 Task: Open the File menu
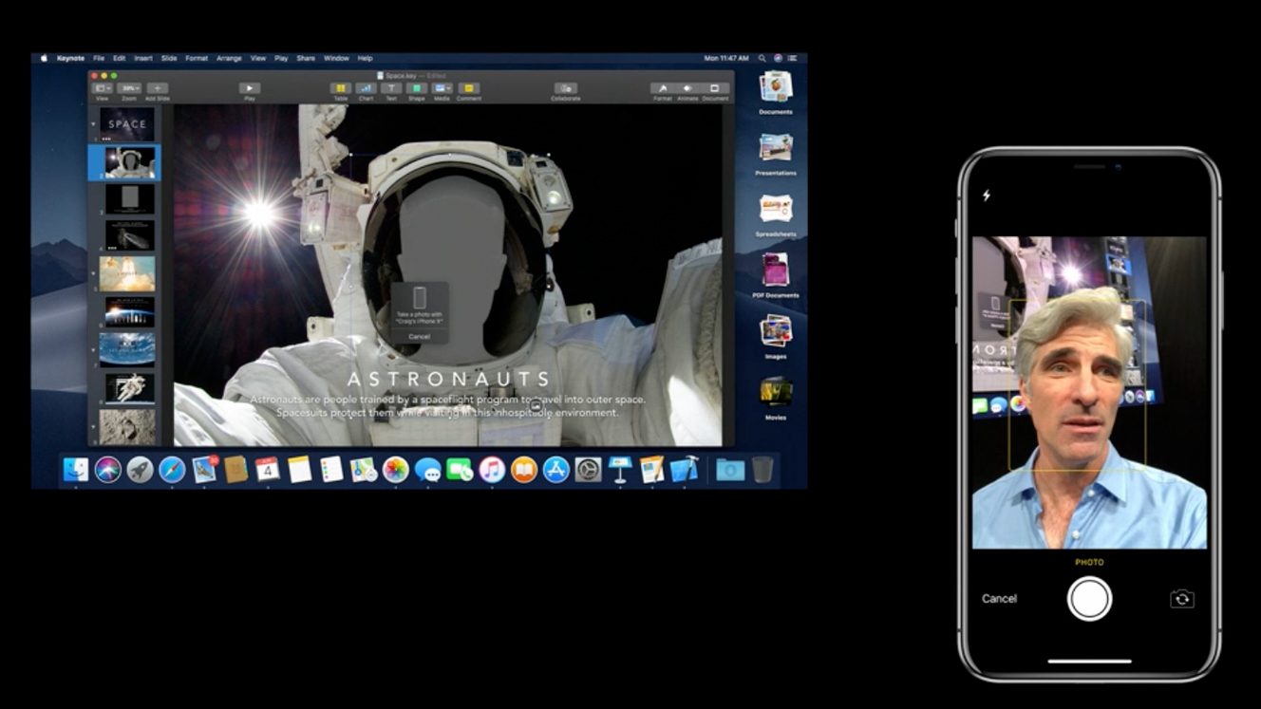click(99, 58)
